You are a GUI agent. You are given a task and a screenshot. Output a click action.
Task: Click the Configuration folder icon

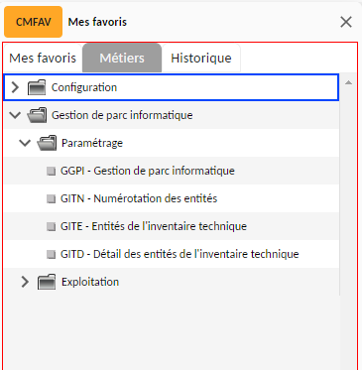[x=37, y=87]
